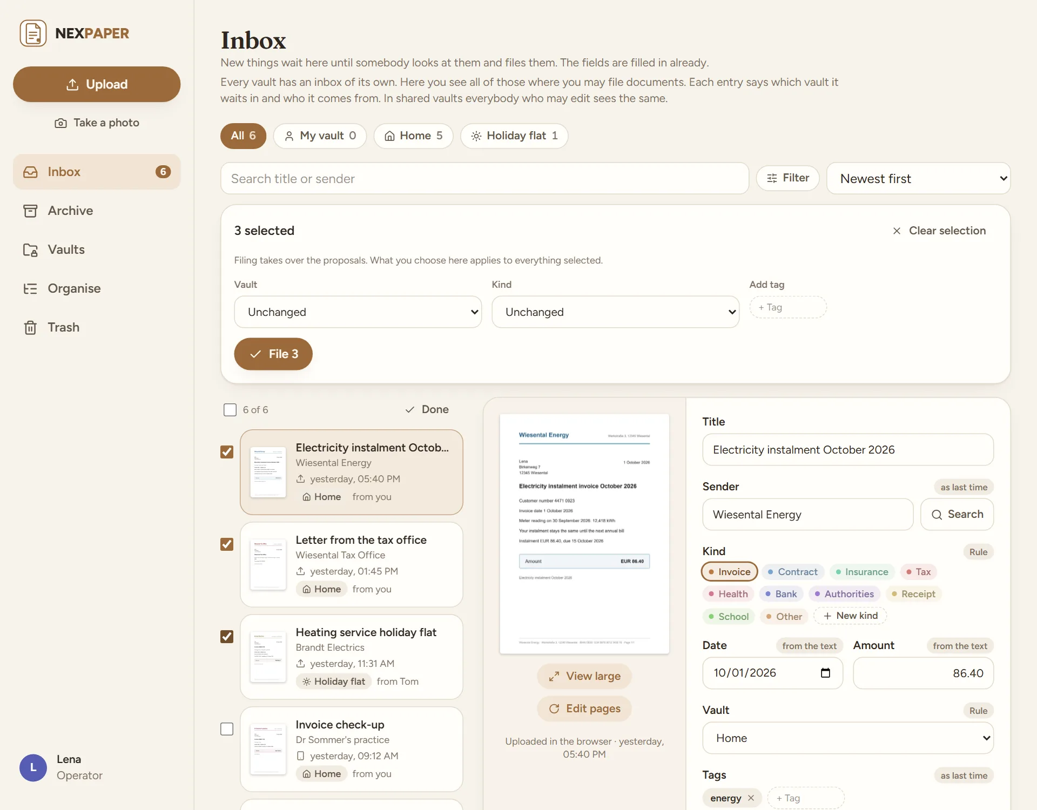Click the Upload button
Image resolution: width=1037 pixels, height=810 pixels.
pos(97,84)
